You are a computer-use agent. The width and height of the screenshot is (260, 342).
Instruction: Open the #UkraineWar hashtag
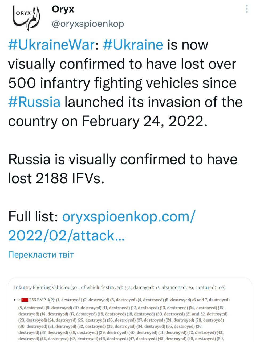[x=51, y=45]
